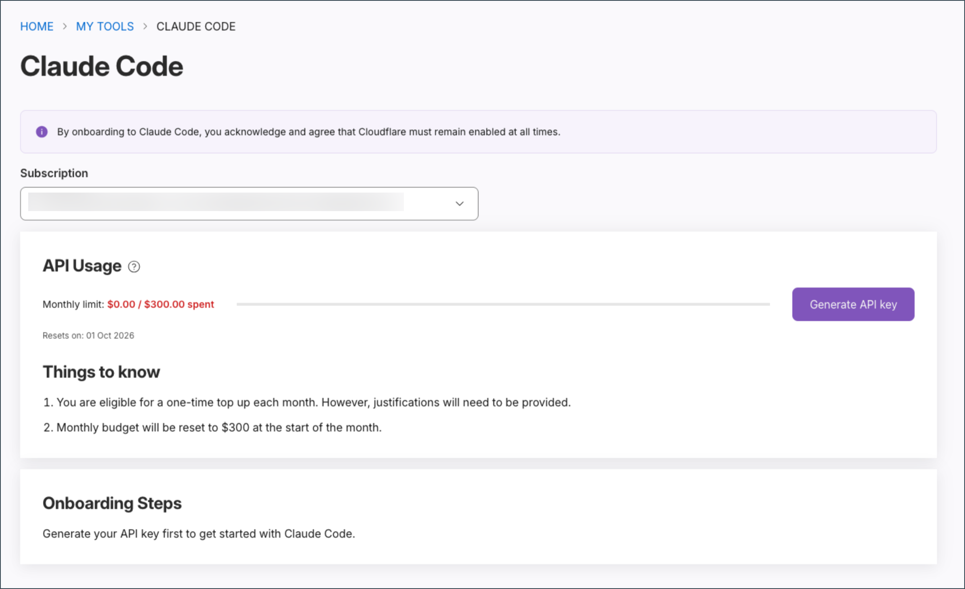
Task: Click the purple info icon in the banner
Action: pyautogui.click(x=42, y=132)
